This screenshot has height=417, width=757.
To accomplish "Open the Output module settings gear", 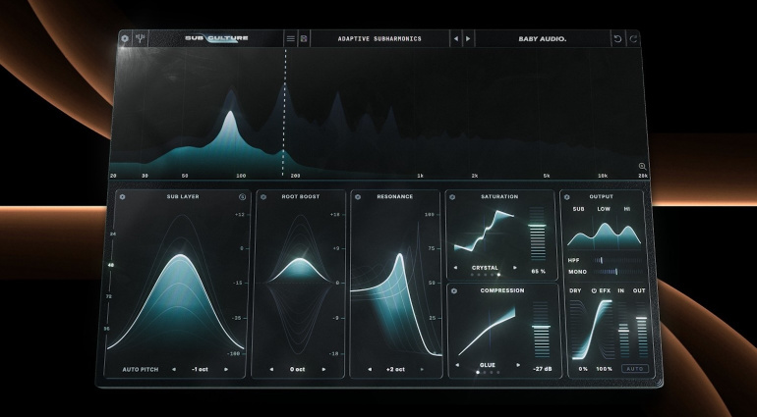I will click(x=567, y=196).
